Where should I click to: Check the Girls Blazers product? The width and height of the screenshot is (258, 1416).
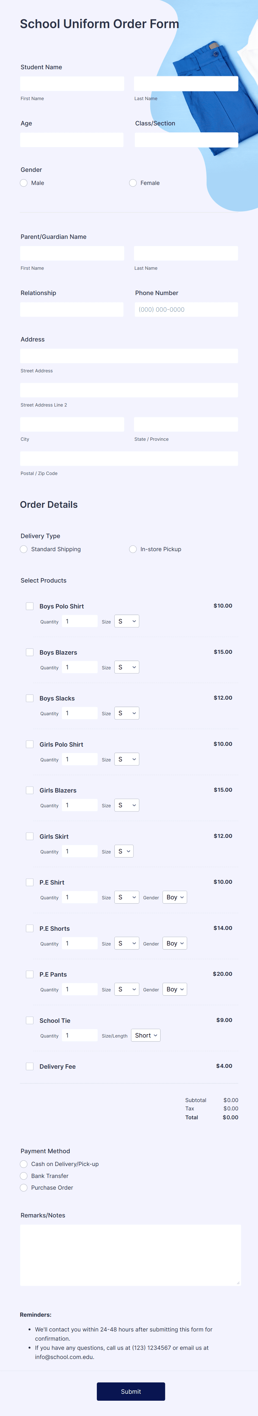[x=30, y=791]
